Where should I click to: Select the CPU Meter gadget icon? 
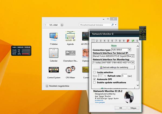pyautogui.click(x=70, y=70)
